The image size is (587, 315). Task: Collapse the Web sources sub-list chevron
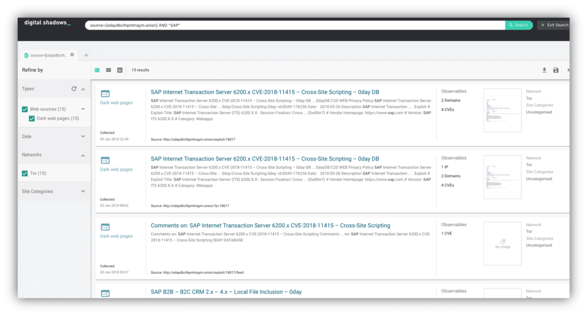tap(83, 109)
